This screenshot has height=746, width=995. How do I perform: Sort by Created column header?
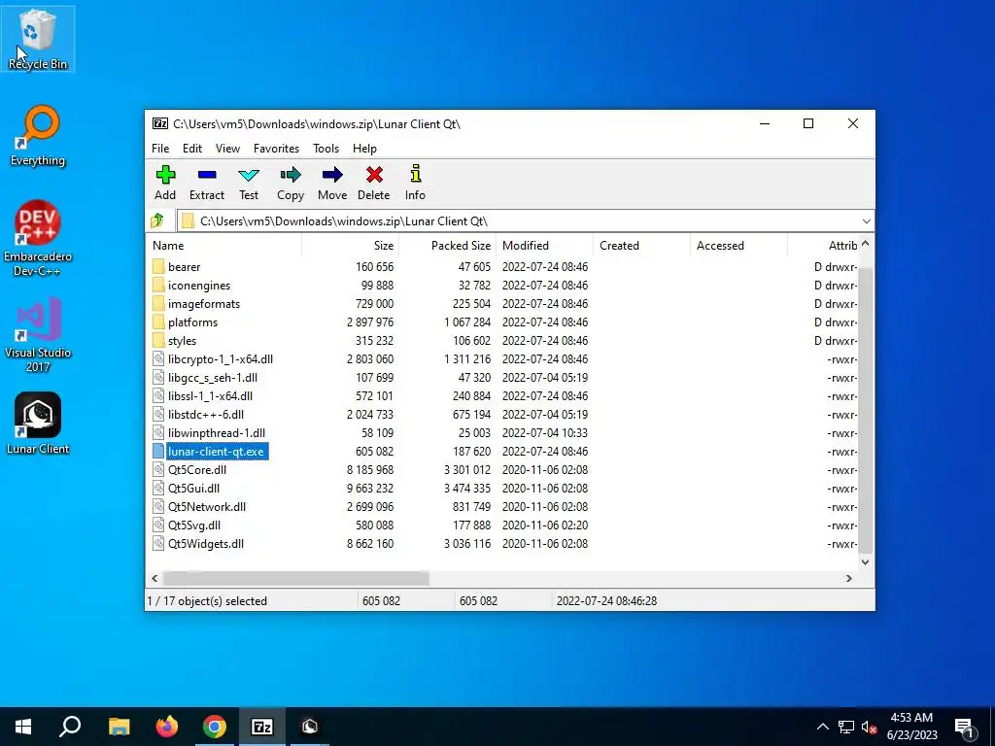click(641, 246)
